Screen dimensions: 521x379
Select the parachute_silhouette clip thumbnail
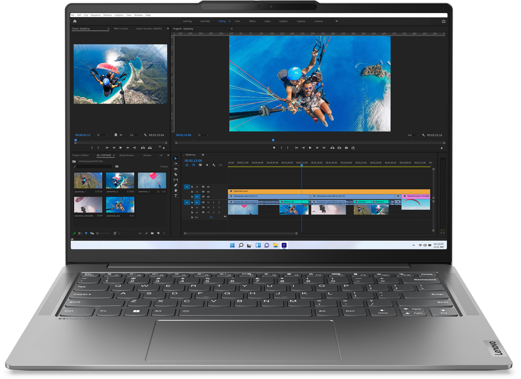pos(88,205)
